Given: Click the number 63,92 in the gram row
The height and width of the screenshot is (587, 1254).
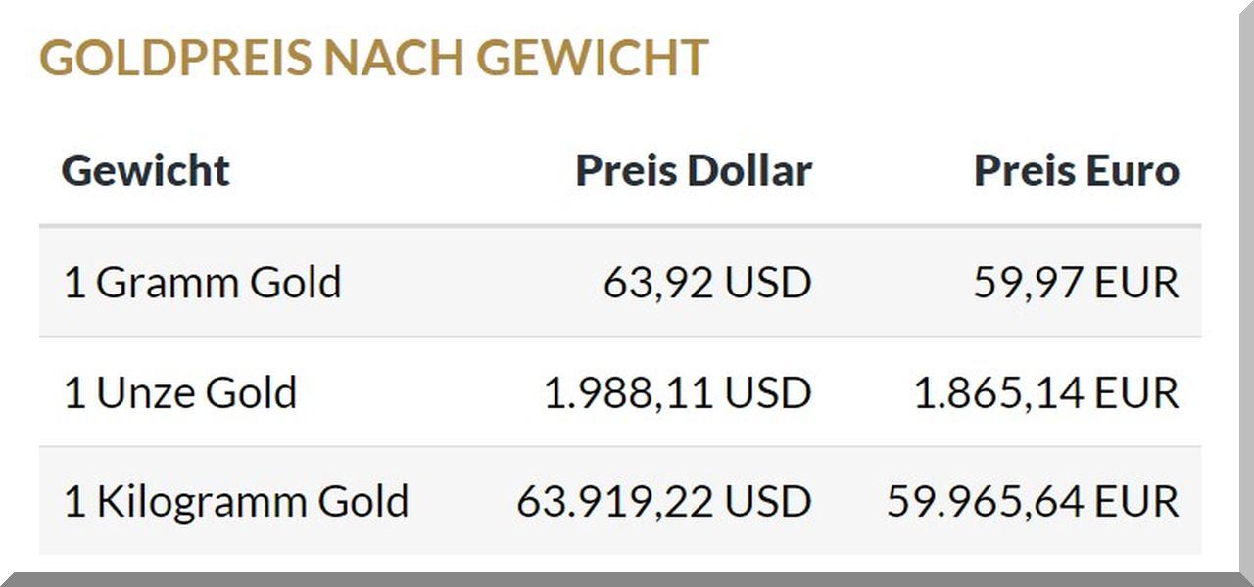Looking at the screenshot, I should [658, 283].
